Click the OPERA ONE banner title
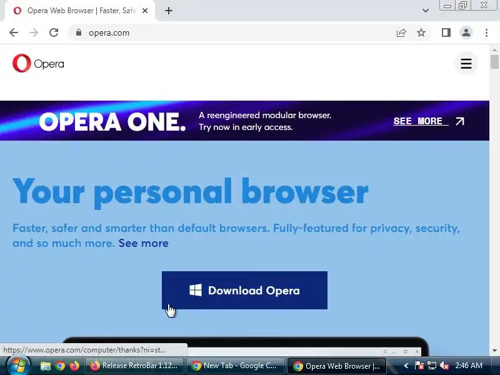This screenshot has height=375, width=500. 112,121
